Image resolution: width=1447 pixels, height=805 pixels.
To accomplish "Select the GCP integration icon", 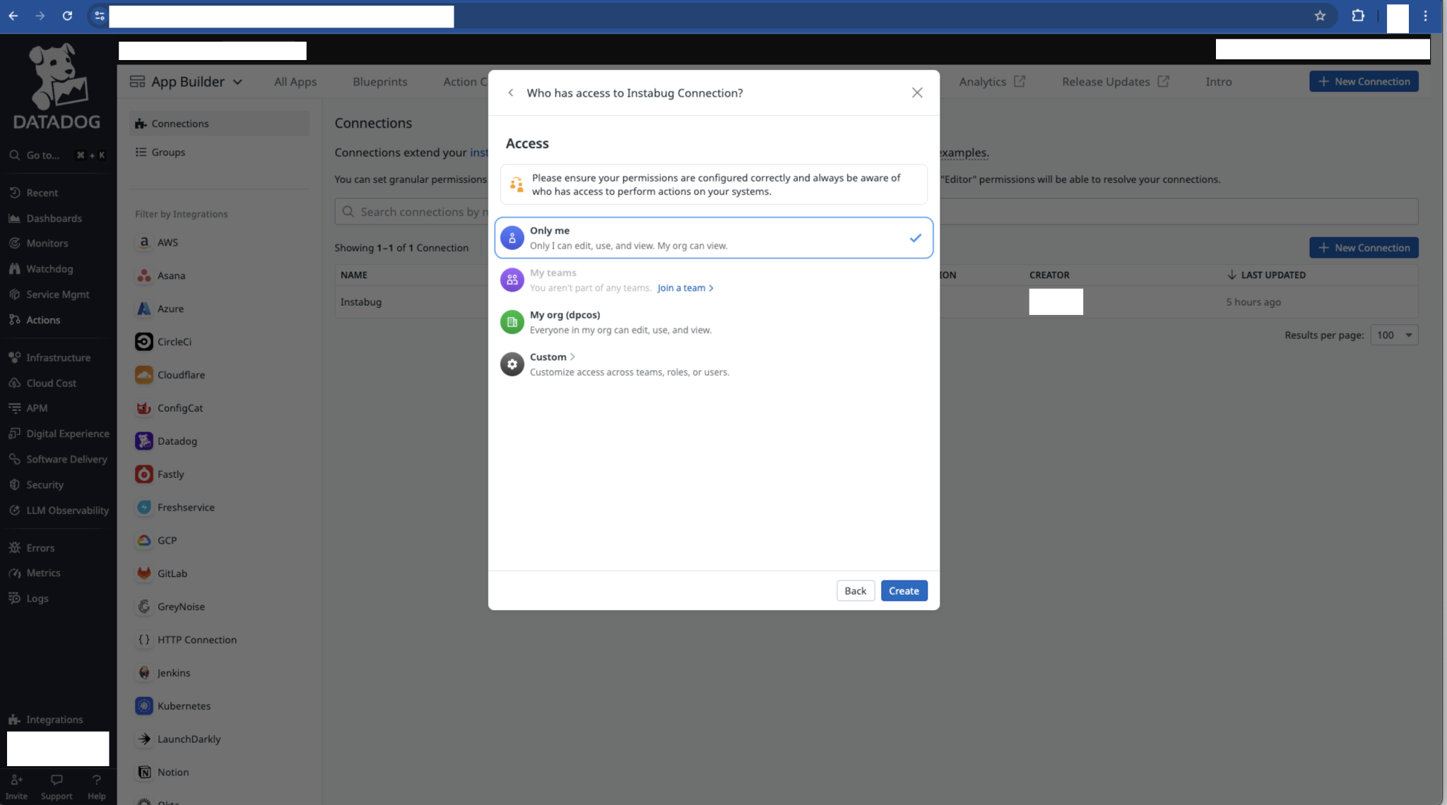I will tap(144, 540).
